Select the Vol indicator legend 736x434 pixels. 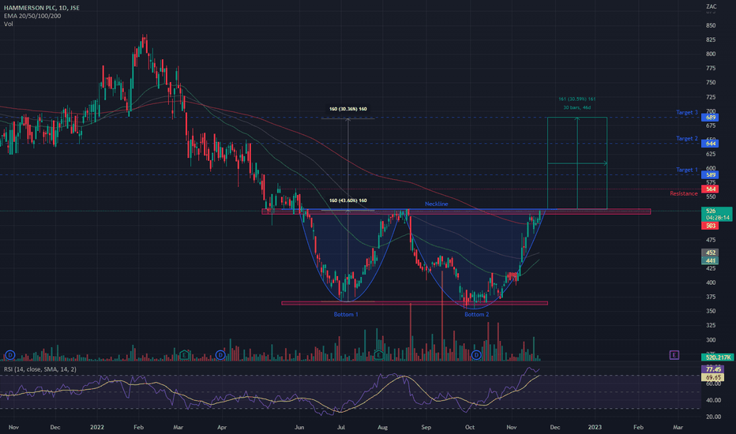(x=9, y=24)
